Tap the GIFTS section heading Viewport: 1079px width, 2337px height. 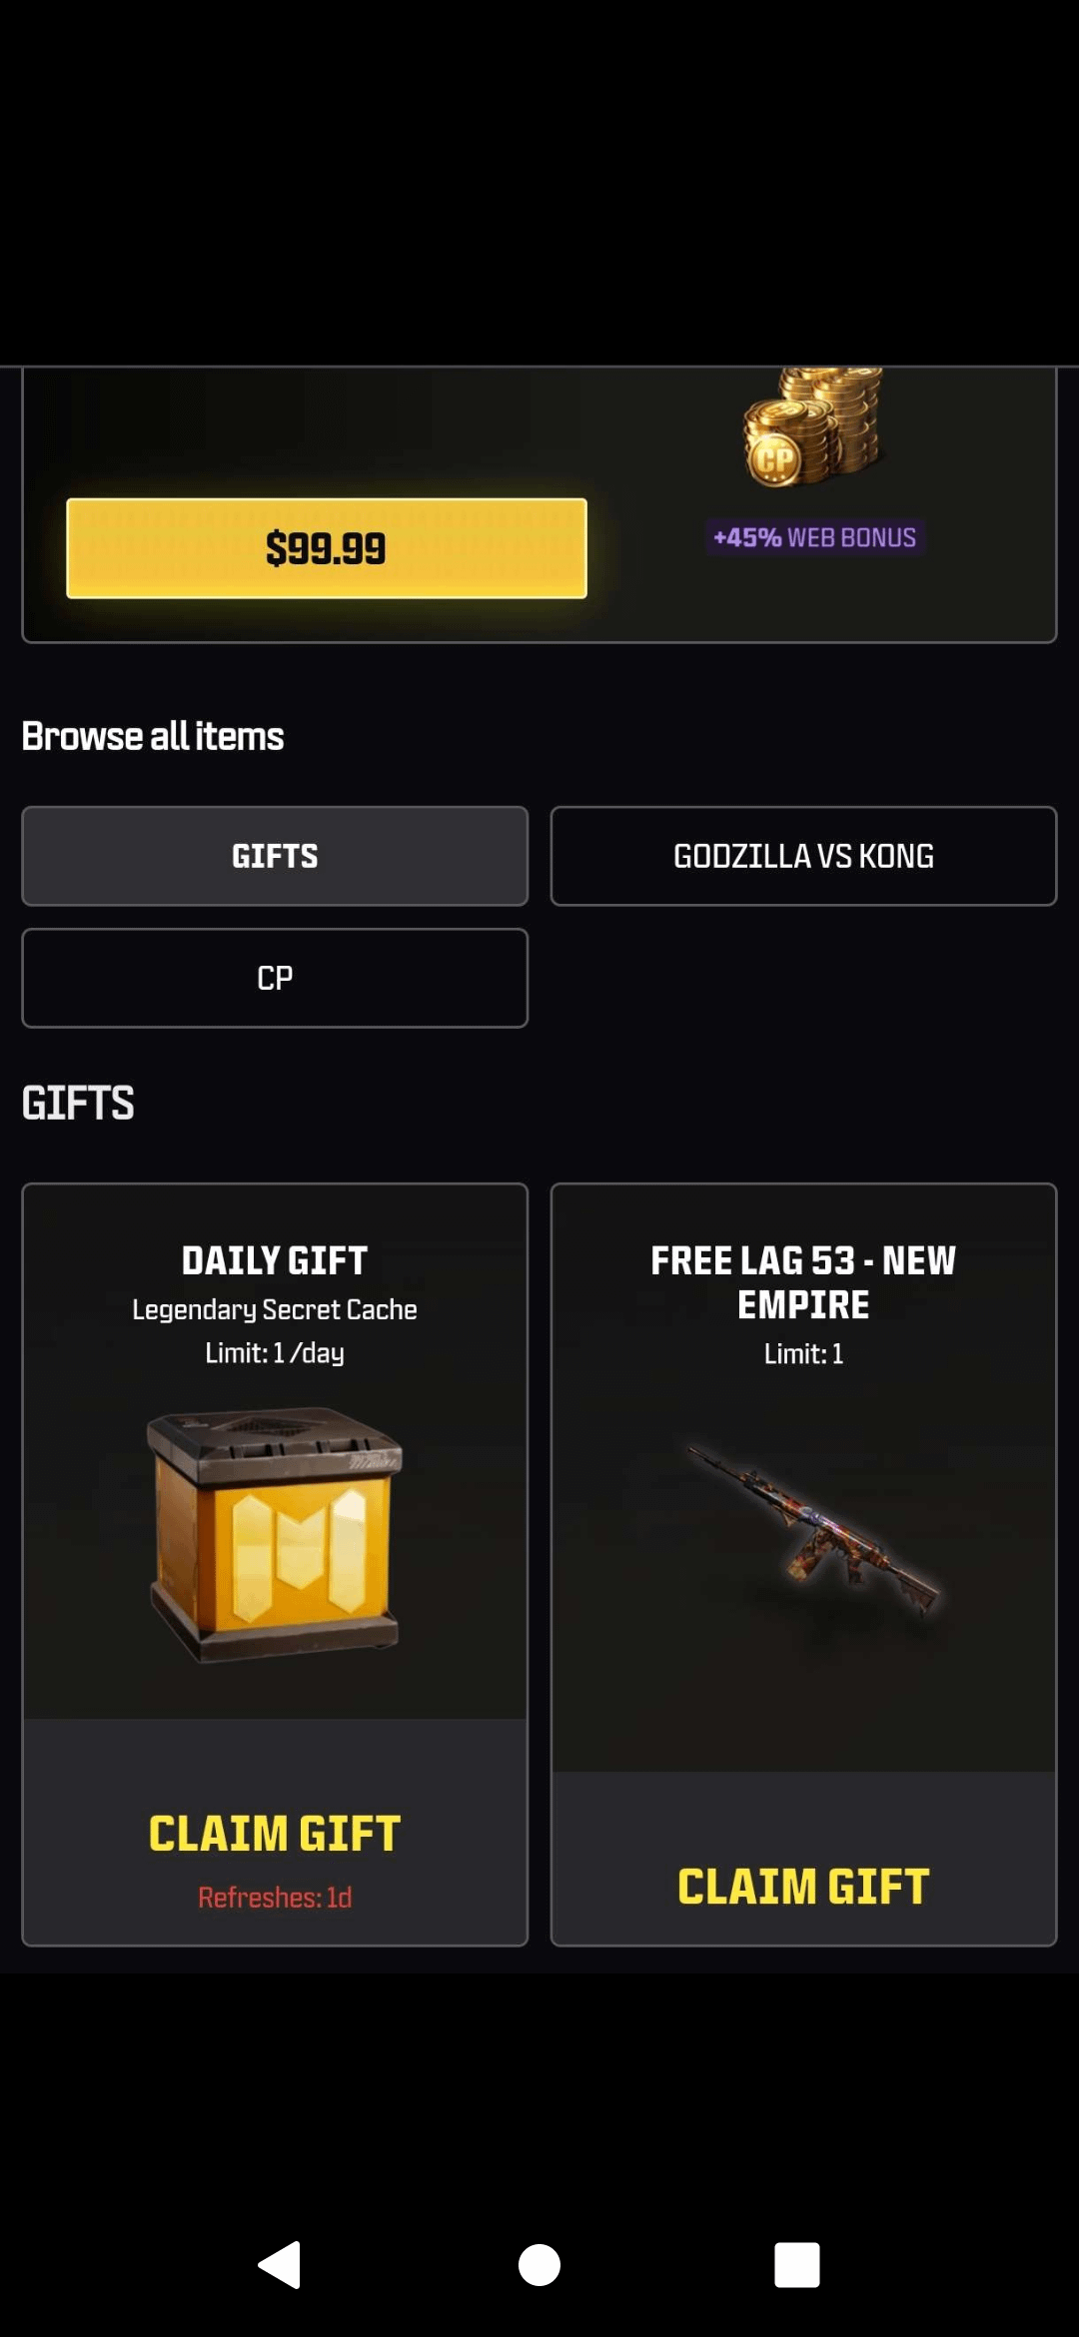point(78,1103)
